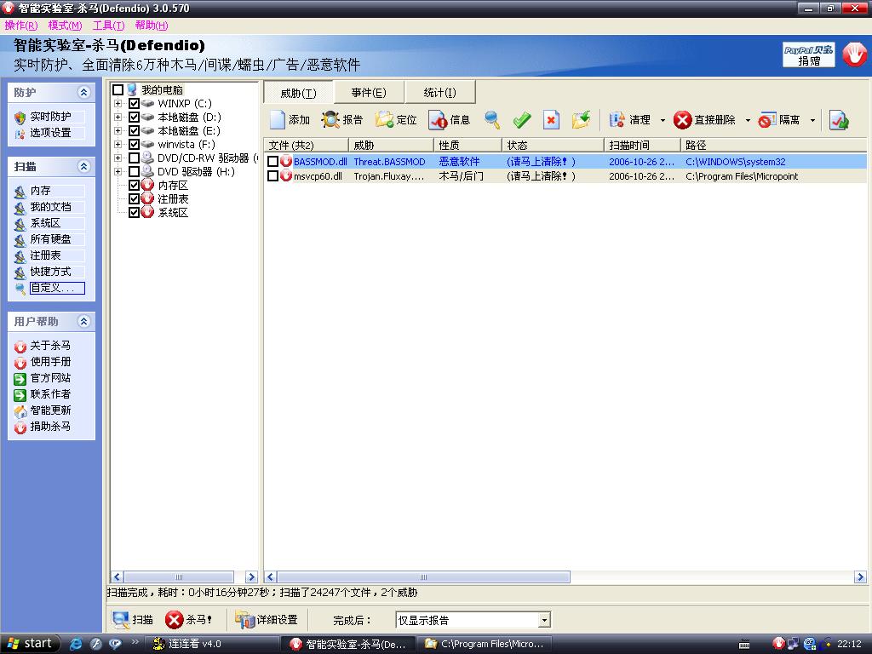Click the Windows start button
Screen dimensions: 872x654
[x=30, y=644]
